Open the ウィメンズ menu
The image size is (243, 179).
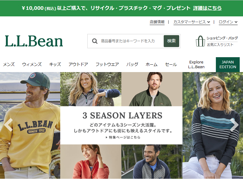pos(32,64)
